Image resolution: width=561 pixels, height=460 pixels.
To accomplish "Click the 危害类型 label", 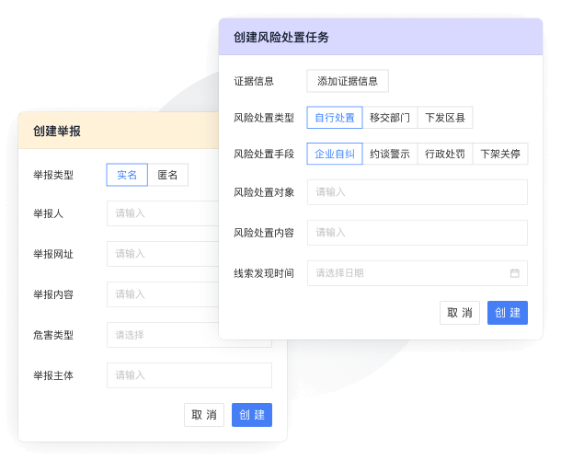I will tap(53, 335).
